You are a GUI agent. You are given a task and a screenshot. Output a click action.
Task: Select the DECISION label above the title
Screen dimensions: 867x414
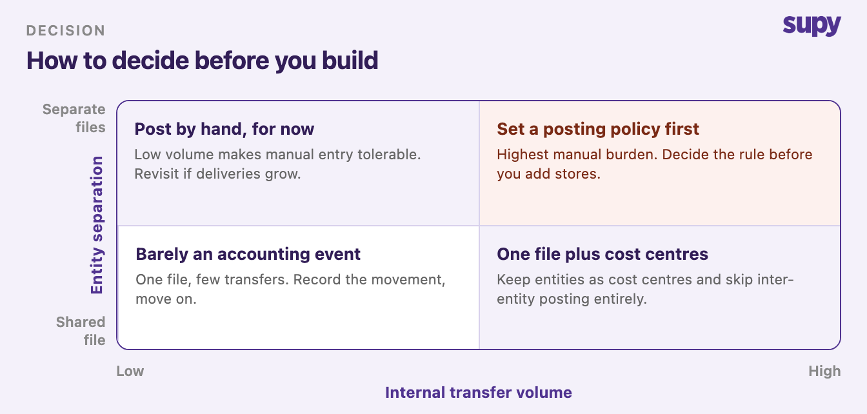click(x=66, y=30)
